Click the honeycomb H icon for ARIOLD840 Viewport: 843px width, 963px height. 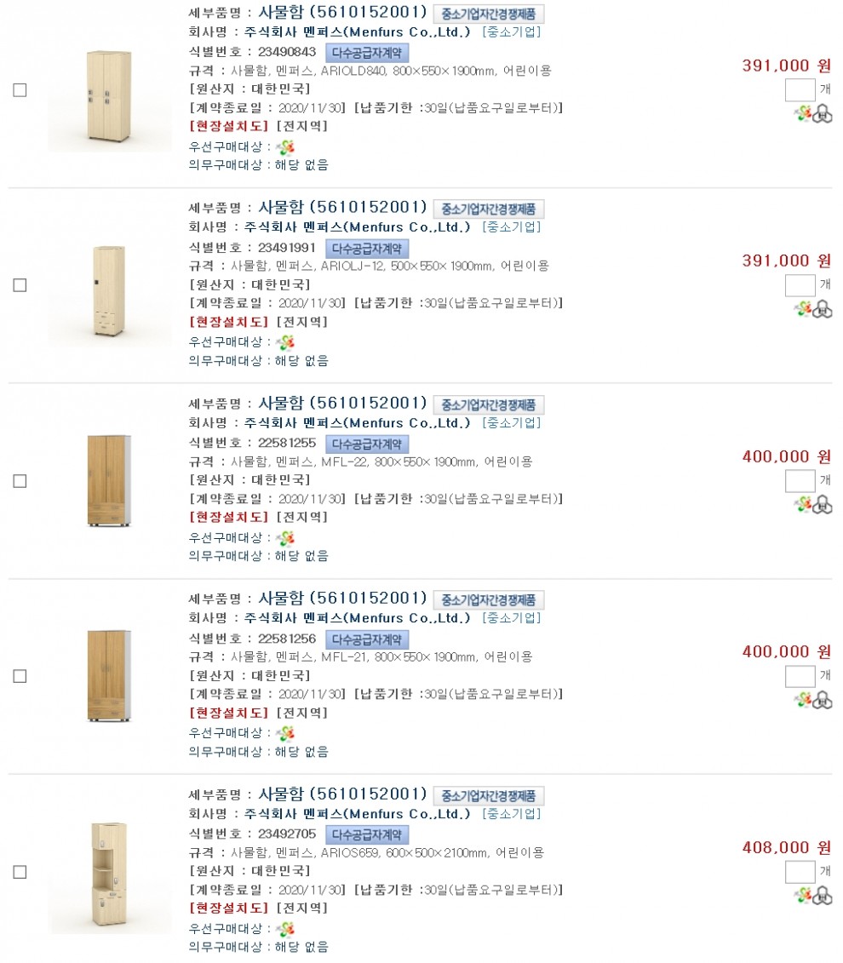click(x=823, y=114)
